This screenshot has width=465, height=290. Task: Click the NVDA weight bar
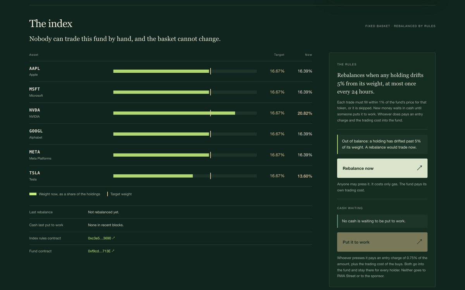(185, 113)
